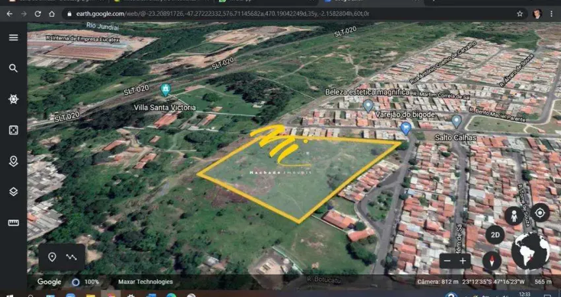The height and width of the screenshot is (297, 561).
Task: Click the Beleza estetica magnifica label
Action: pyautogui.click(x=367, y=92)
